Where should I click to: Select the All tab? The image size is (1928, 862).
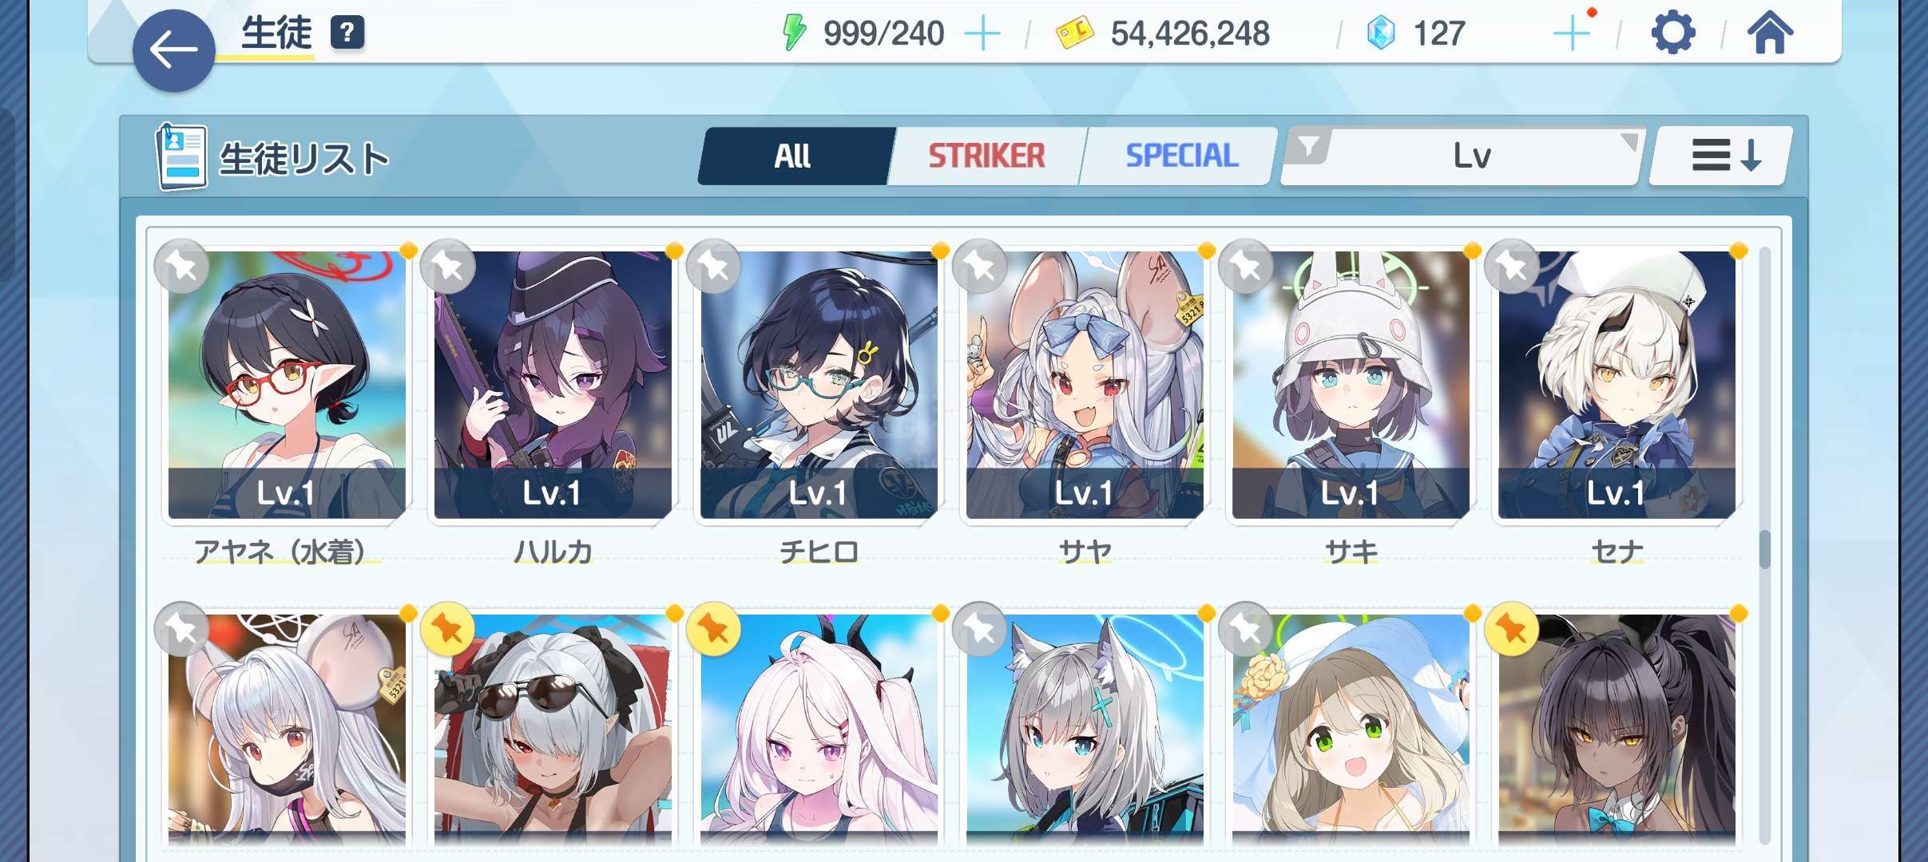(792, 156)
